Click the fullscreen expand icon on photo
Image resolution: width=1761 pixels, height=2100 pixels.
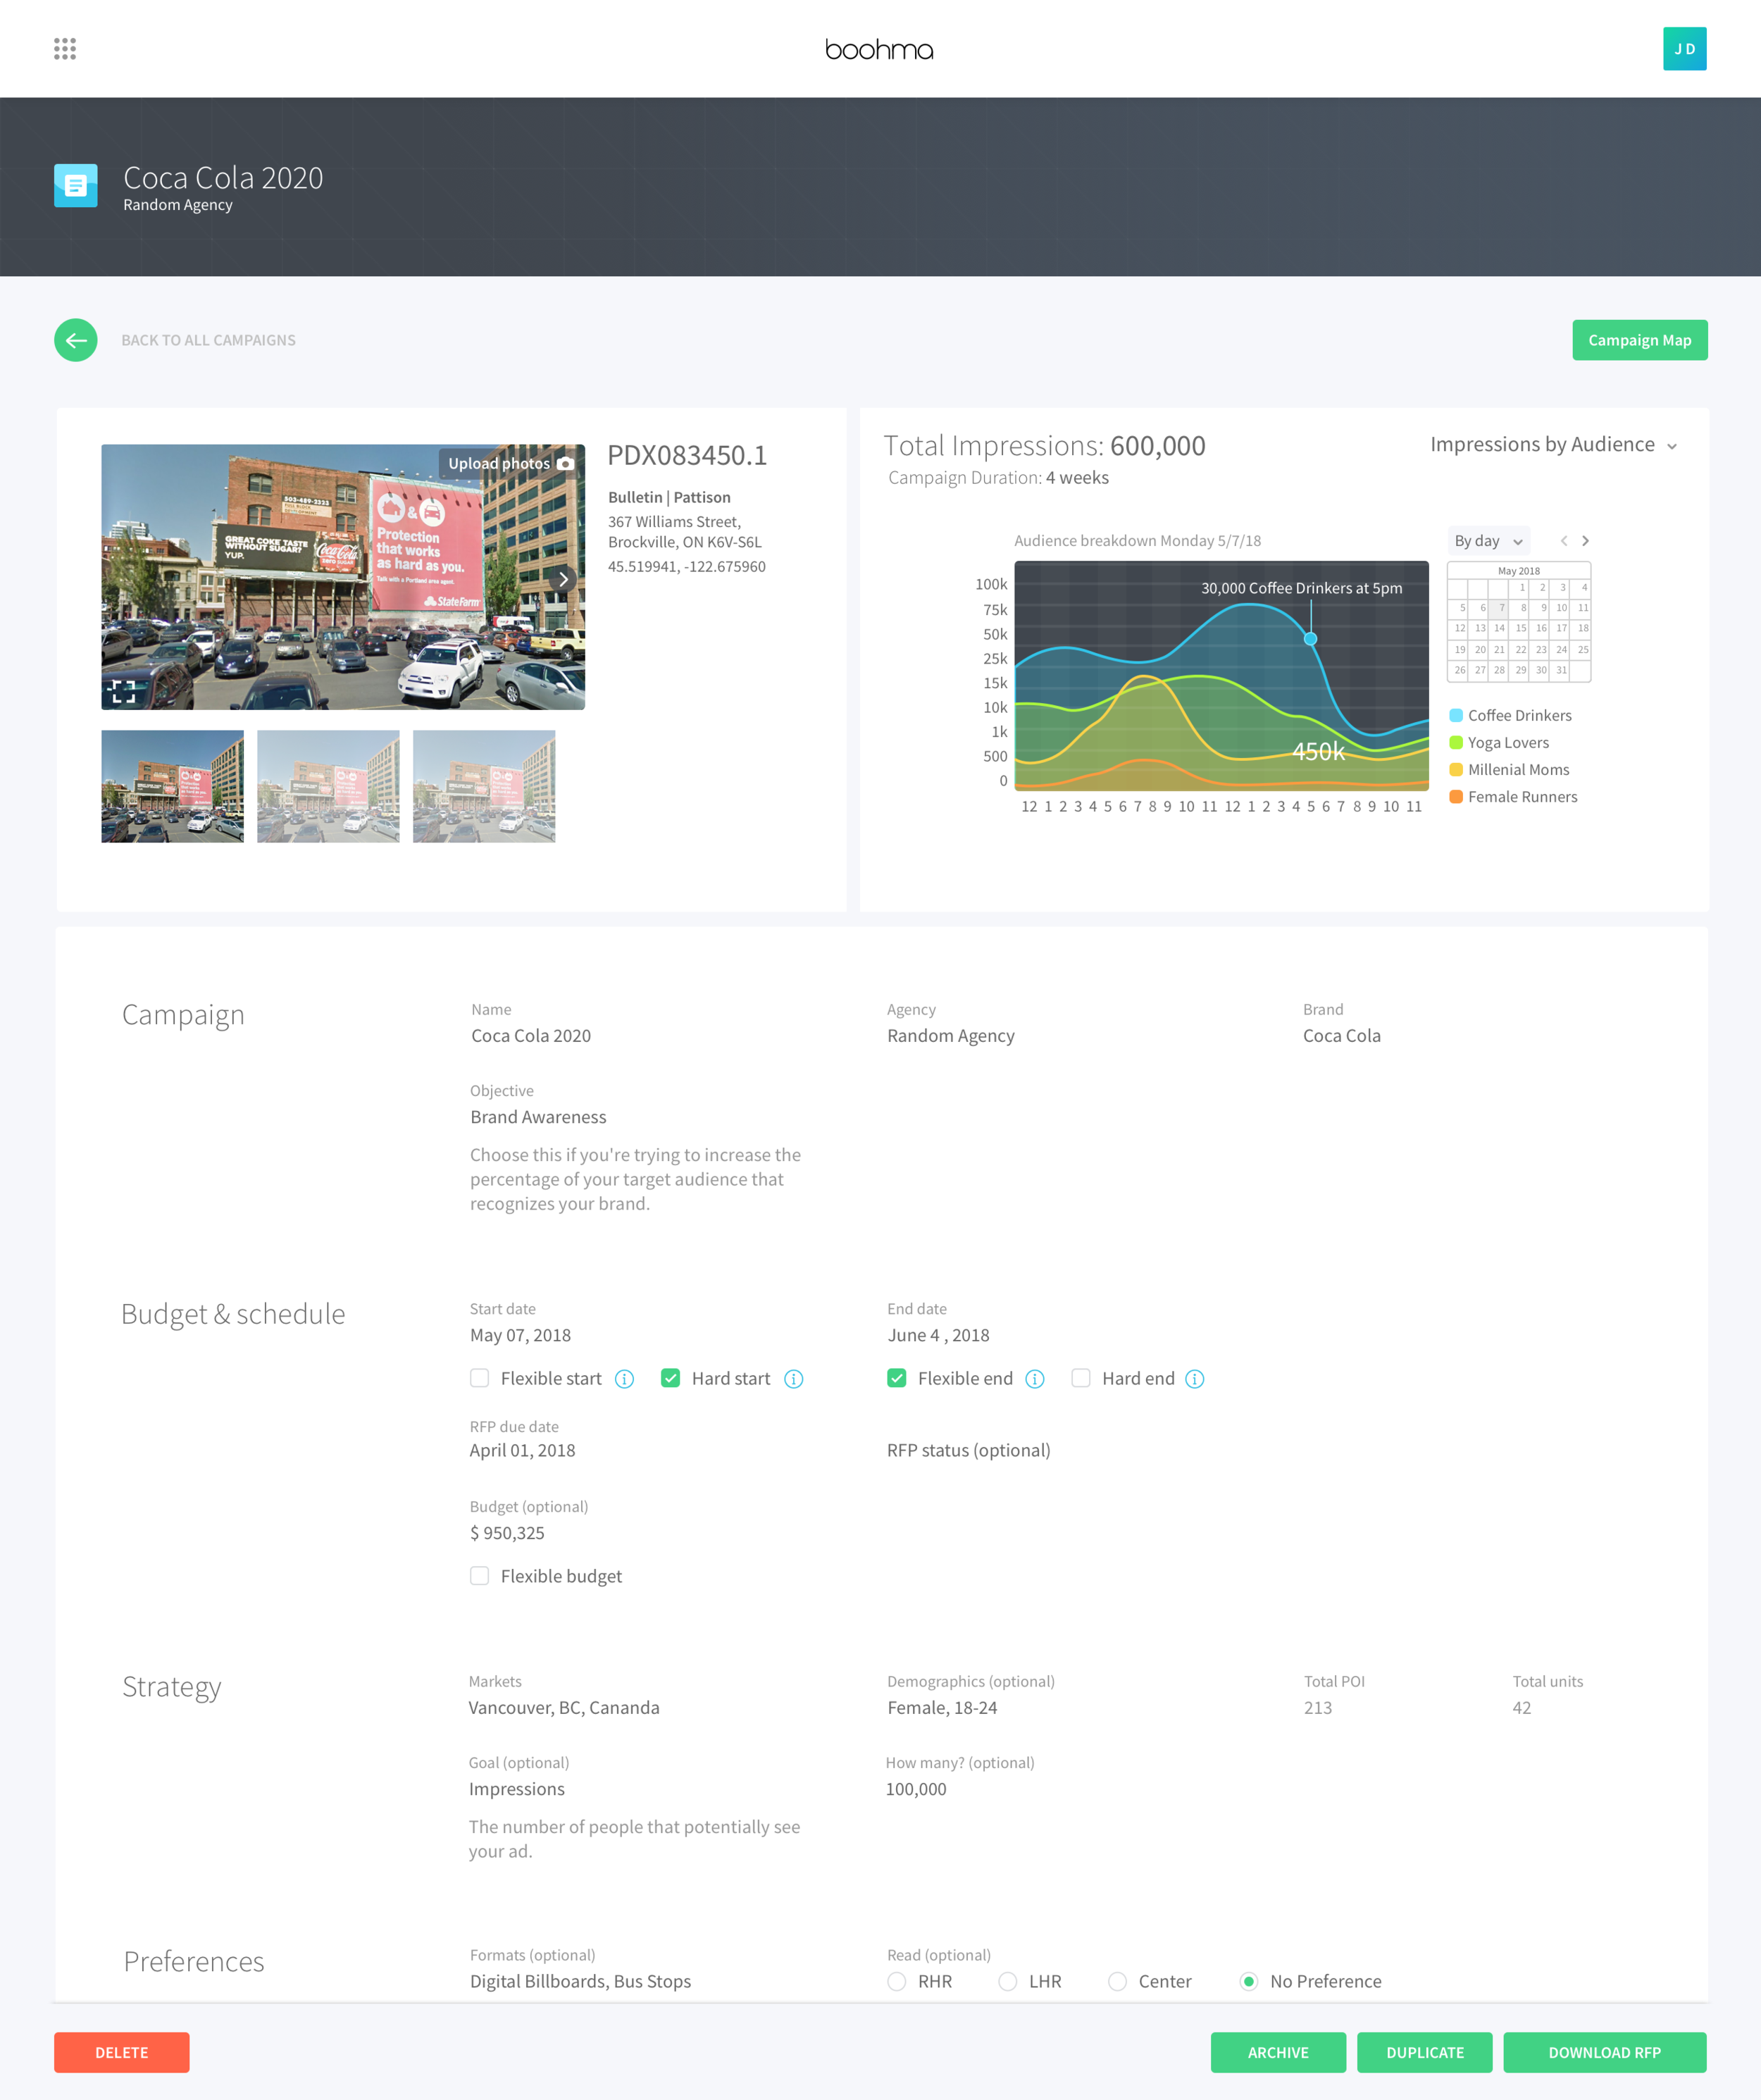pyautogui.click(x=123, y=691)
